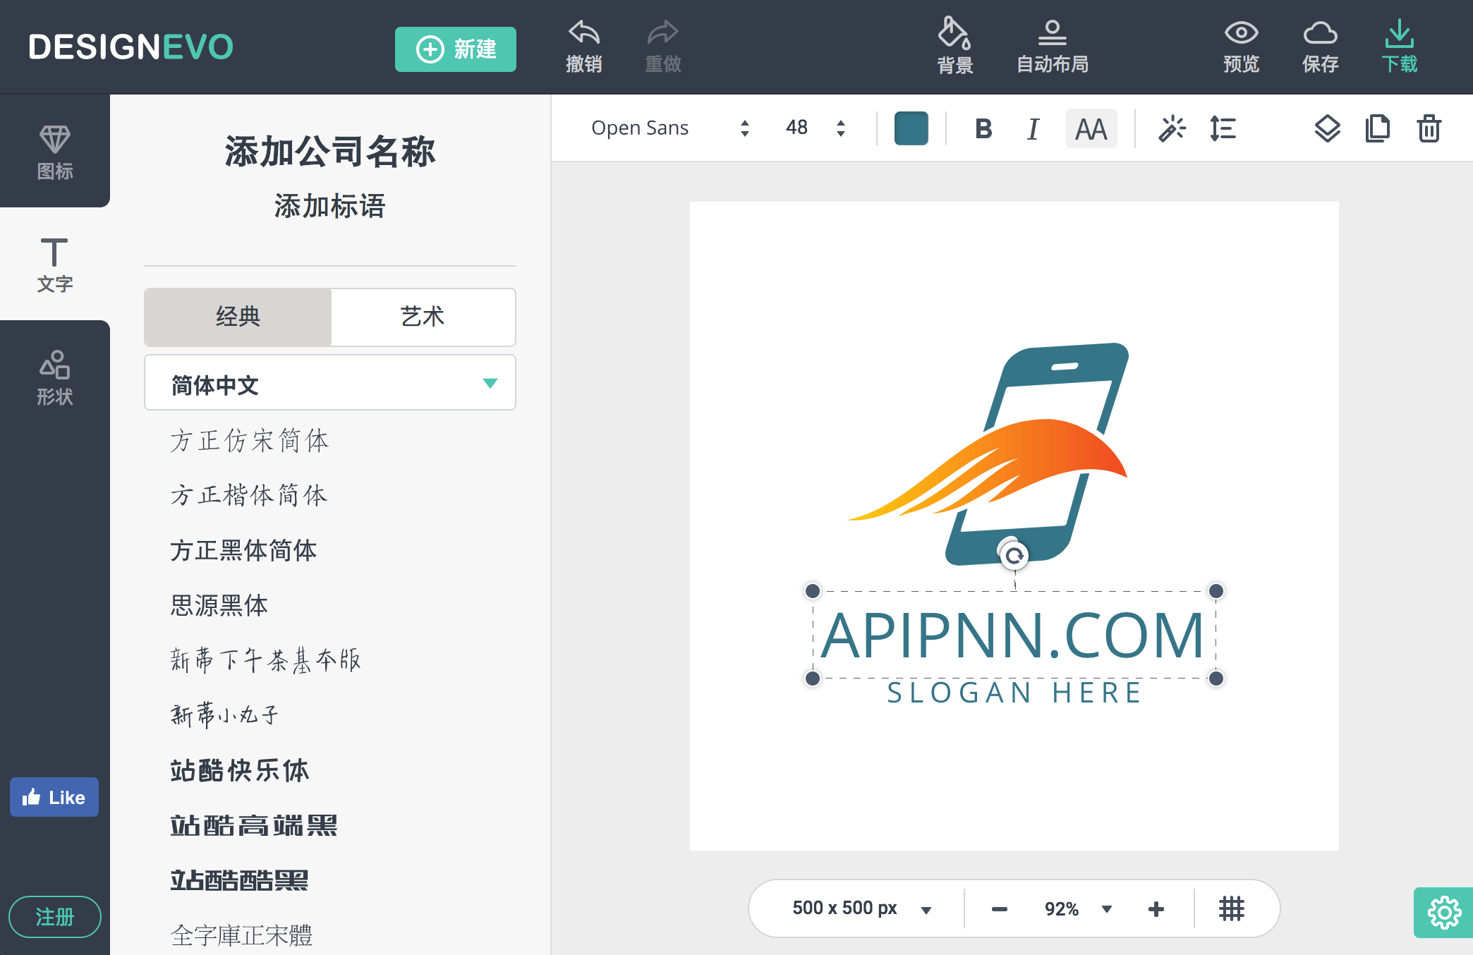
Task: Click the rotate handle above the text
Action: coord(1014,556)
